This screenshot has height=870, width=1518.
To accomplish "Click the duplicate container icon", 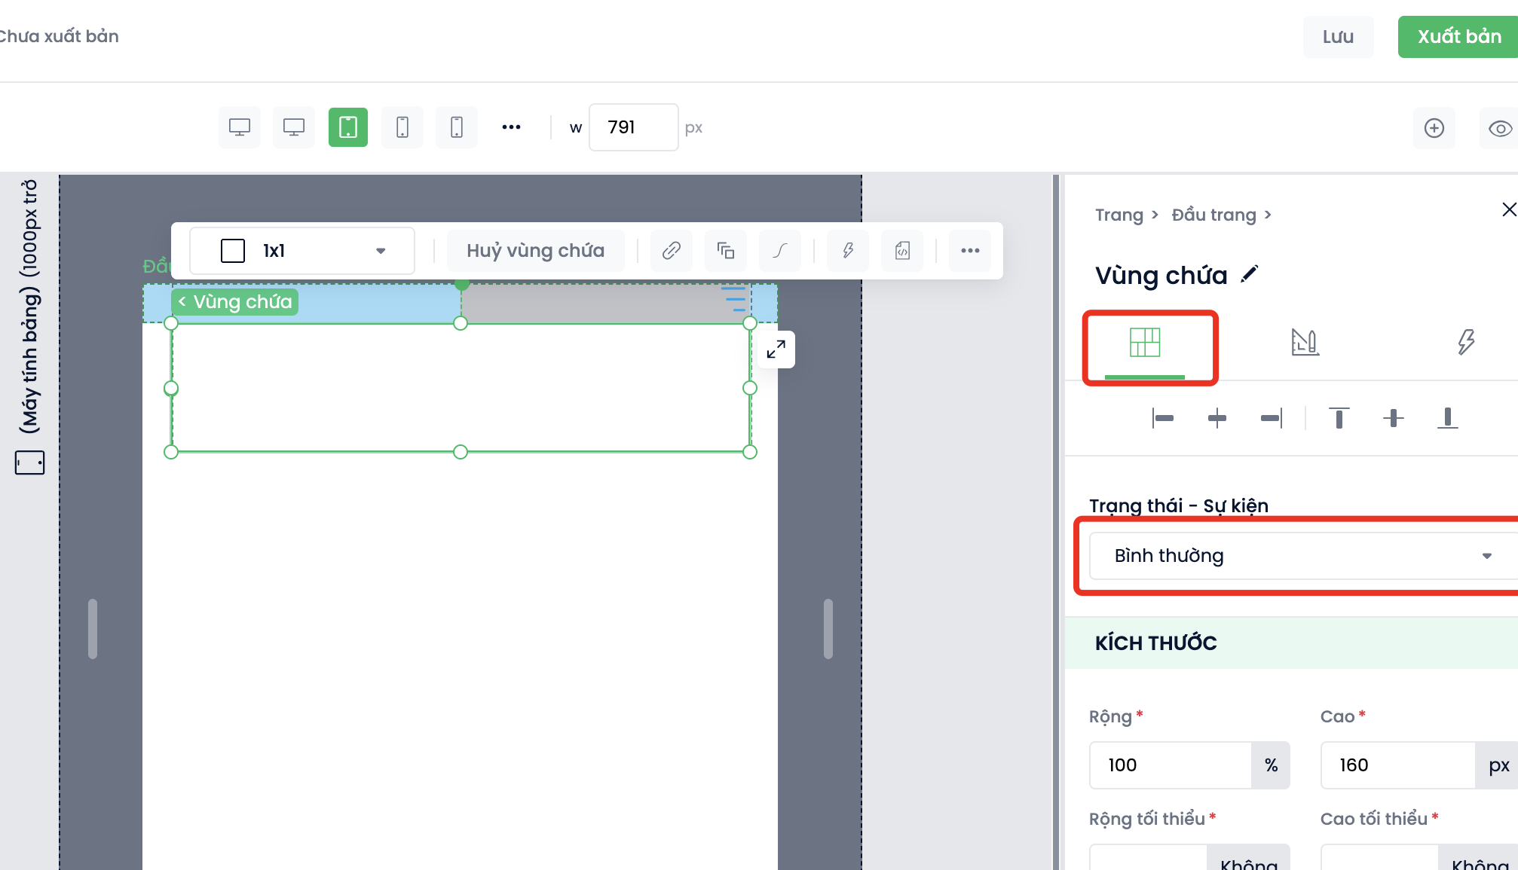I will tap(725, 251).
